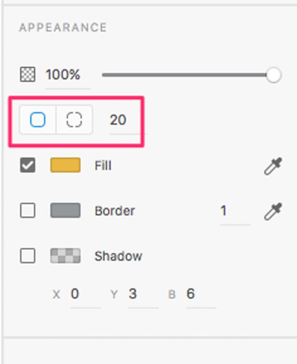Click the opacity checkerboard icon
297x364 pixels.
(x=28, y=74)
